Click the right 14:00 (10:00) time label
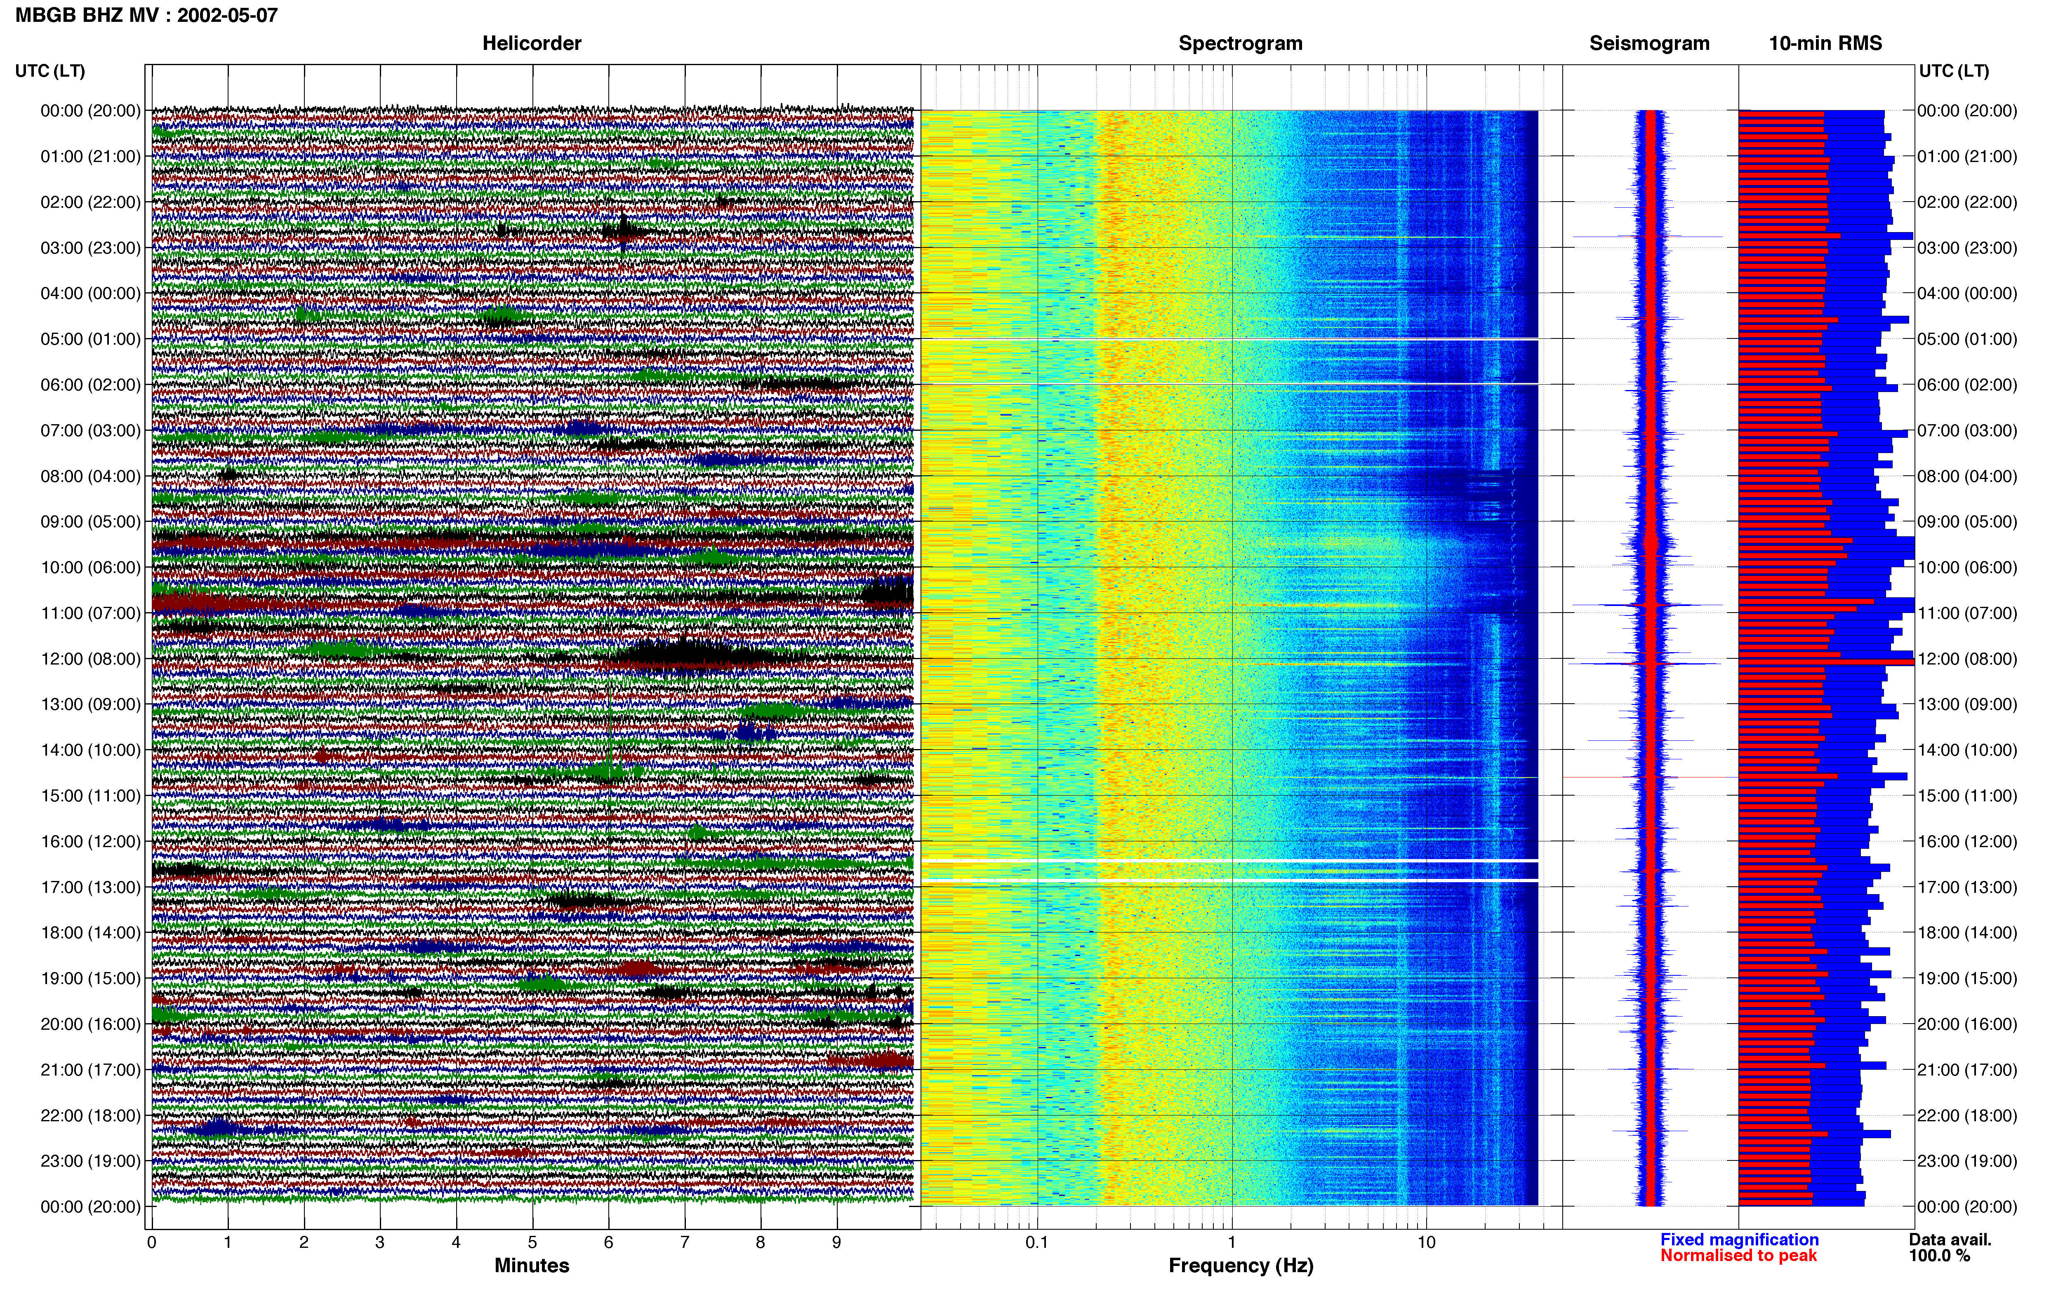The image size is (2070, 1294). pos(1967,751)
